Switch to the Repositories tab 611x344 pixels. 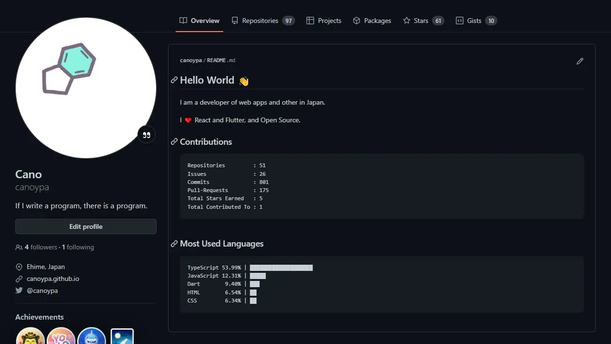260,21
